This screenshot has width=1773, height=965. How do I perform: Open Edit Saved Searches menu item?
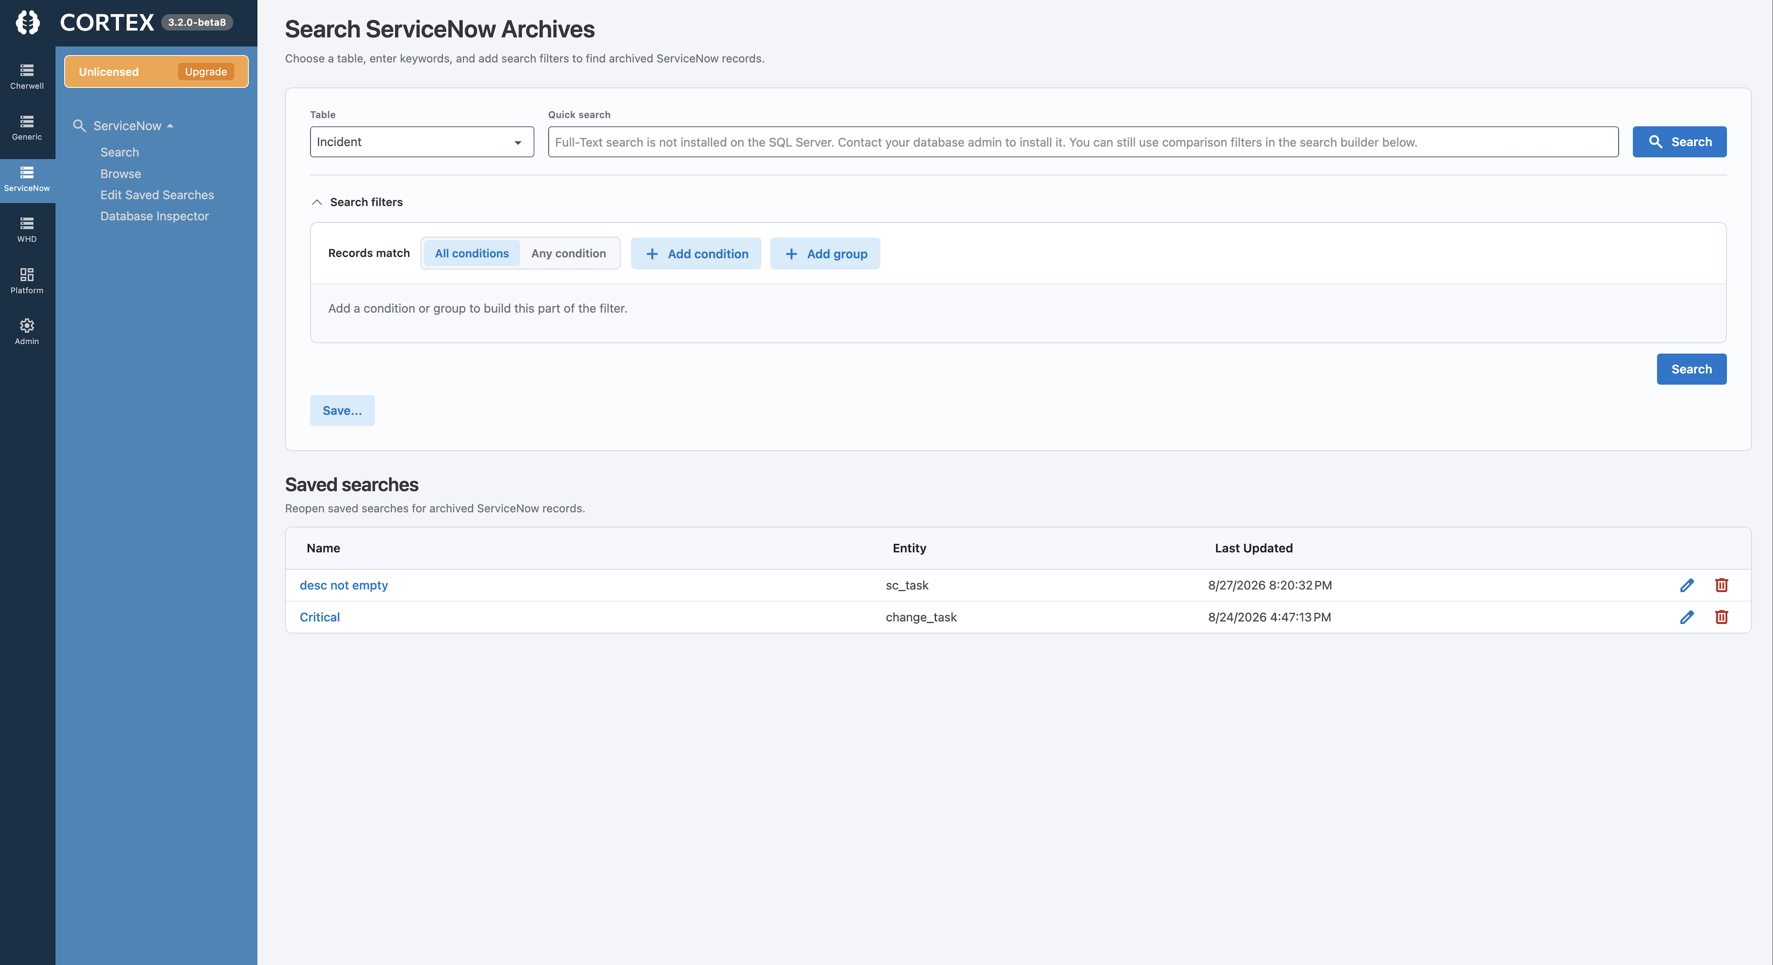(x=157, y=195)
